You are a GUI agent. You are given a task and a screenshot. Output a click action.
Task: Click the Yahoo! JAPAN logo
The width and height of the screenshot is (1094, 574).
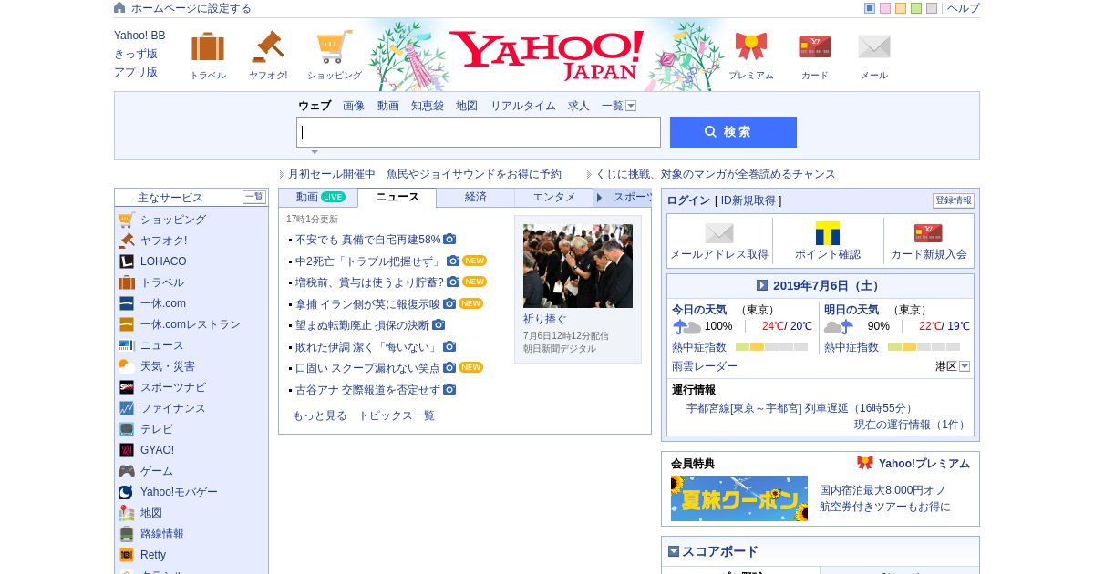pos(547,56)
